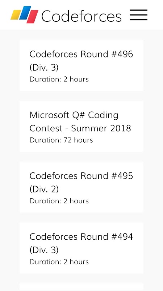Tap the Codeforces colored bars logo
This screenshot has width=163, height=291.
click(24, 15)
